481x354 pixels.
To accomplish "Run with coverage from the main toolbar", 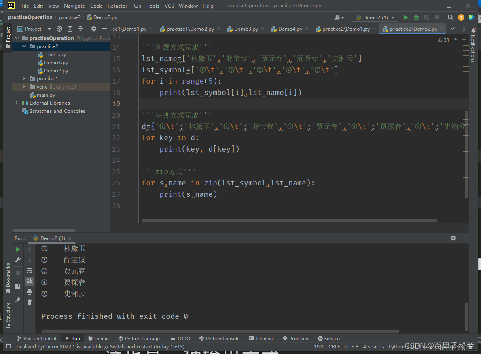I will pyautogui.click(x=426, y=17).
